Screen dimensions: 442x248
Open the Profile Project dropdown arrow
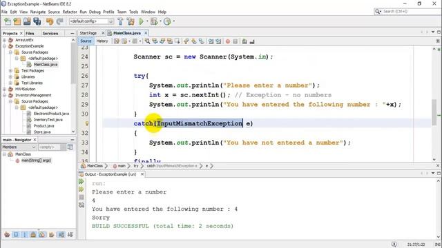pos(173,21)
